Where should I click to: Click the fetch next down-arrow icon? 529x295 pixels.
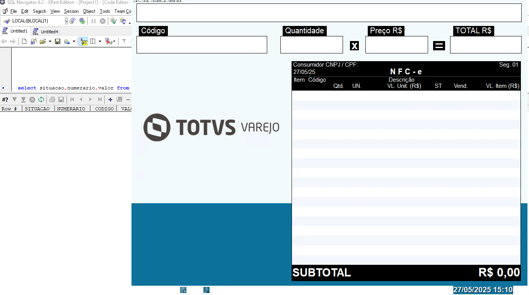tap(15, 99)
